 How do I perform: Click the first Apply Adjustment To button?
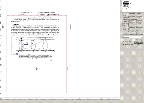click(126, 33)
